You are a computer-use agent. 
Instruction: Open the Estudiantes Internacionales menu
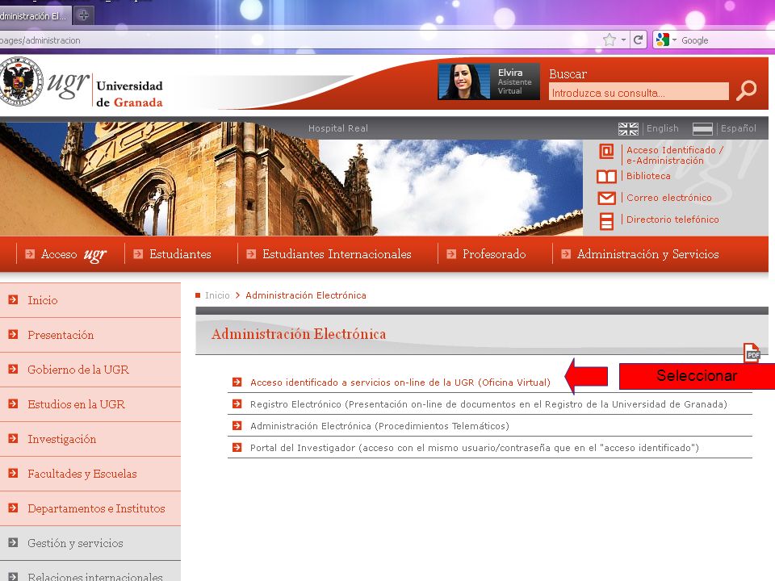pos(337,254)
